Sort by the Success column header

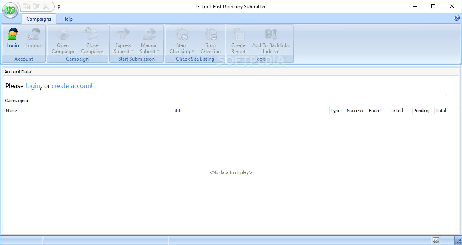(x=357, y=111)
